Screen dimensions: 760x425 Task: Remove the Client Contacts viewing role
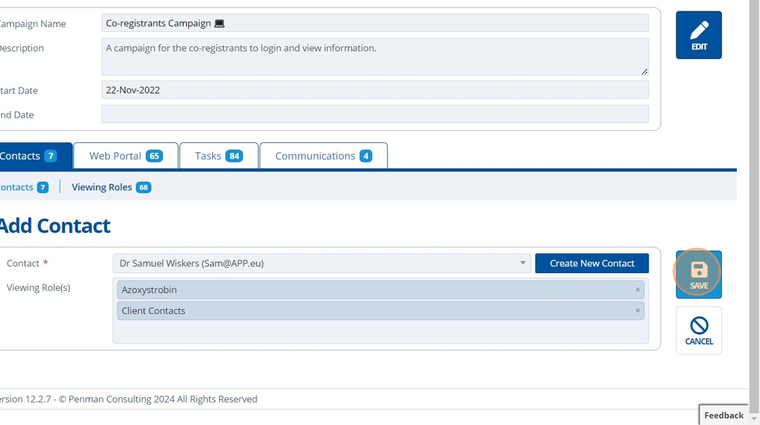(637, 310)
